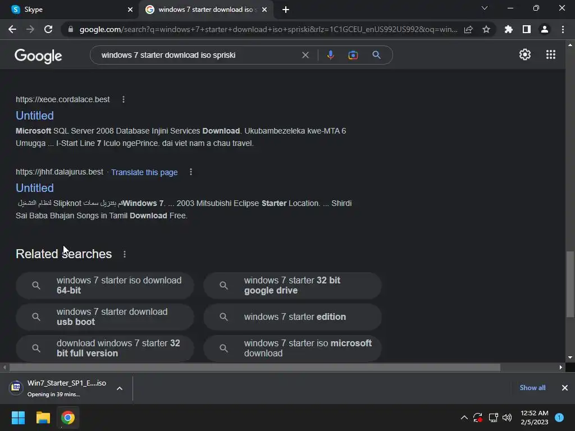Click the scroll down arrow

571,357
